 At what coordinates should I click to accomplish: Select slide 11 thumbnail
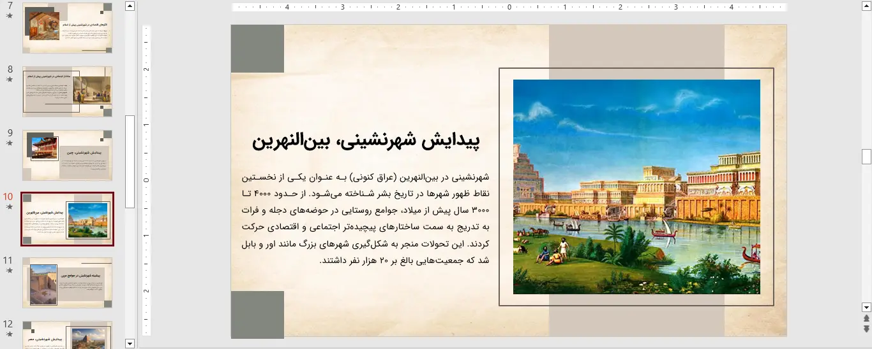pyautogui.click(x=68, y=283)
